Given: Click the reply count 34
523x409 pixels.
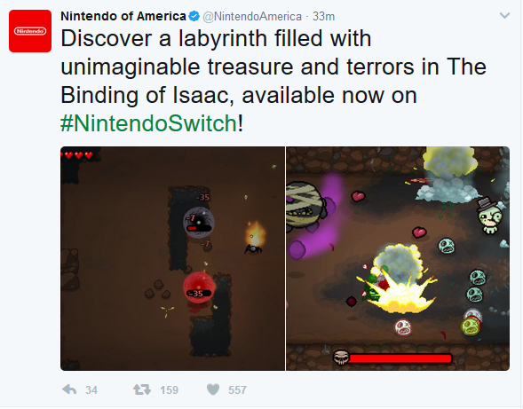Looking at the screenshot, I should 91,390.
